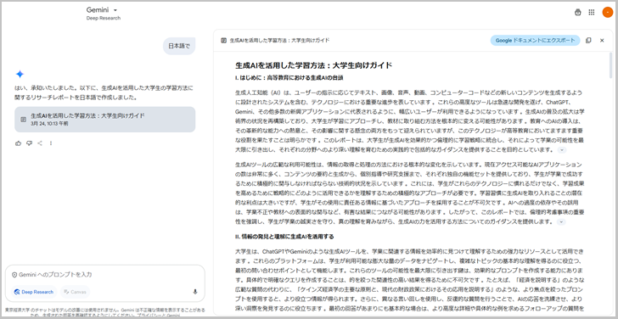Open more options for the response
The image size is (618, 319).
pos(51,143)
